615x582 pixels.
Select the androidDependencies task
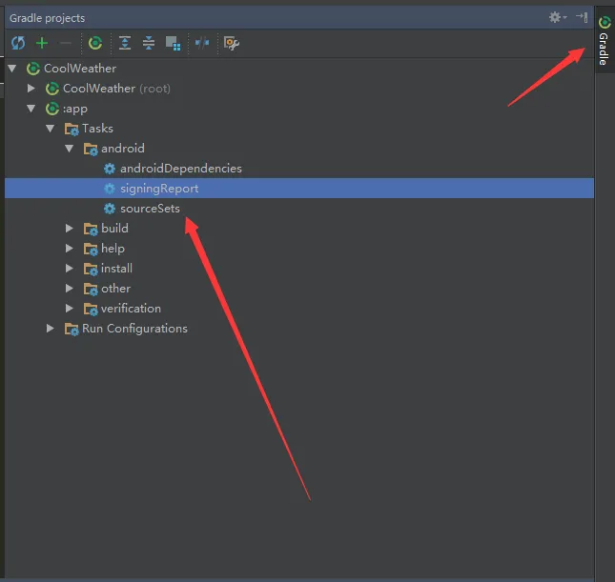(x=181, y=169)
